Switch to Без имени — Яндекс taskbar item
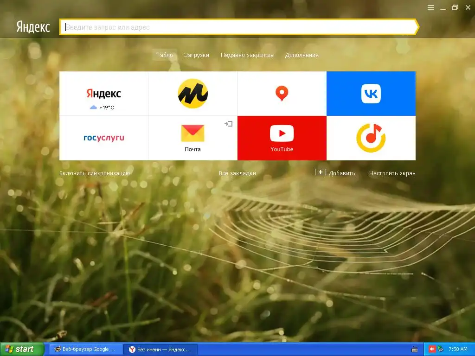 [160, 350]
